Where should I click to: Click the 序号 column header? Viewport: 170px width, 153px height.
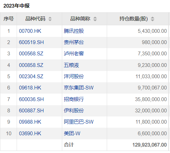point(8,19)
